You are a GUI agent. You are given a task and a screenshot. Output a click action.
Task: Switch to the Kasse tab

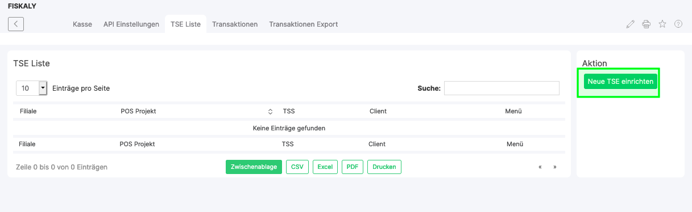coord(82,24)
